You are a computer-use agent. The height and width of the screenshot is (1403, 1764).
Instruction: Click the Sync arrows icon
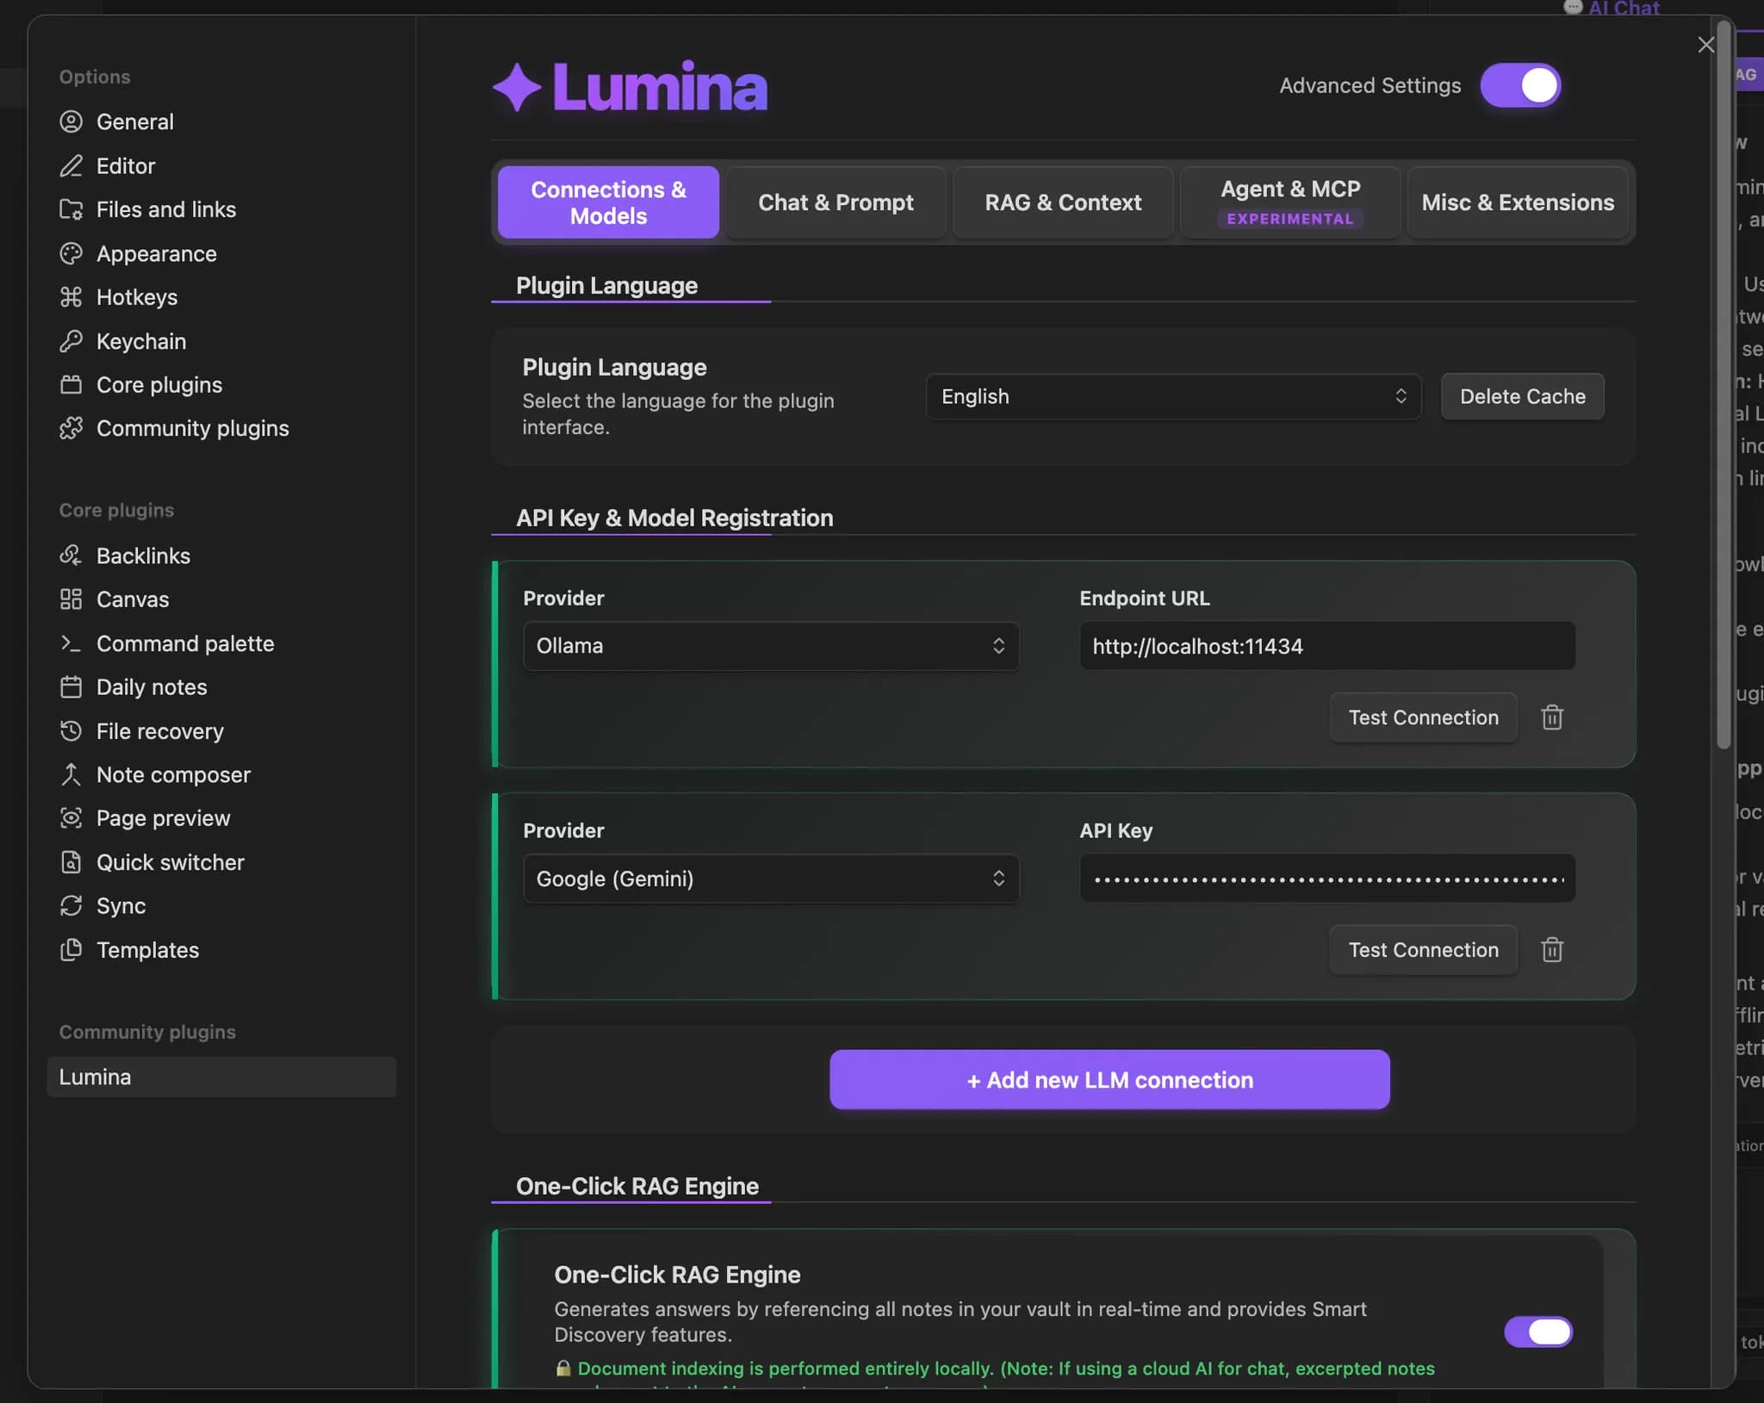(71, 906)
